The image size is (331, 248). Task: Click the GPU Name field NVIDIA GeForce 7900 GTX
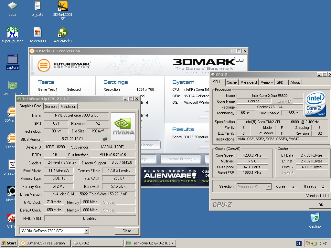(76, 115)
